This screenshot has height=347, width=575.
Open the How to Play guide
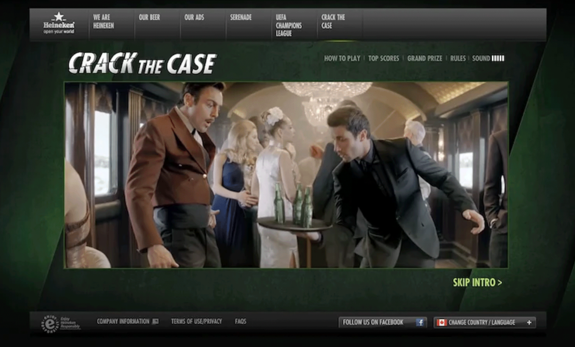(342, 58)
